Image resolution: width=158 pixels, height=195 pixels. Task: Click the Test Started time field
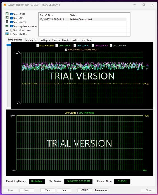click(78, 181)
